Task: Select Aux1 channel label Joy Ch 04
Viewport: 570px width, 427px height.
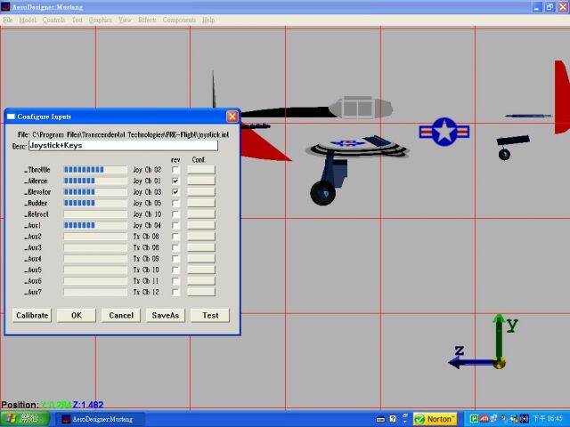Action: (x=147, y=225)
